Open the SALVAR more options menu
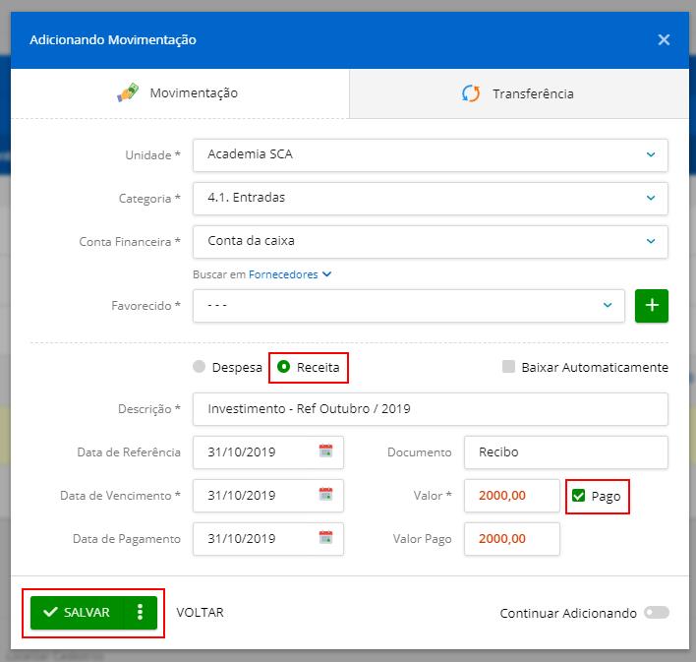Viewport: 696px width, 662px height. [x=141, y=613]
